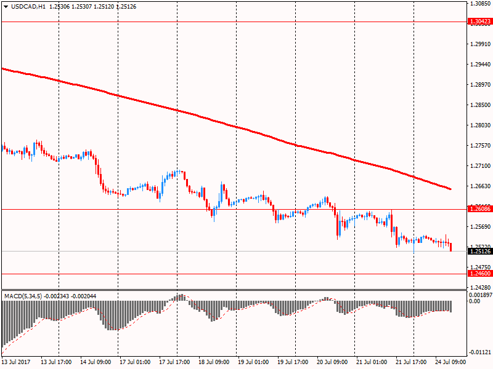Click the 17 Jul 01:00 time label

(135, 362)
